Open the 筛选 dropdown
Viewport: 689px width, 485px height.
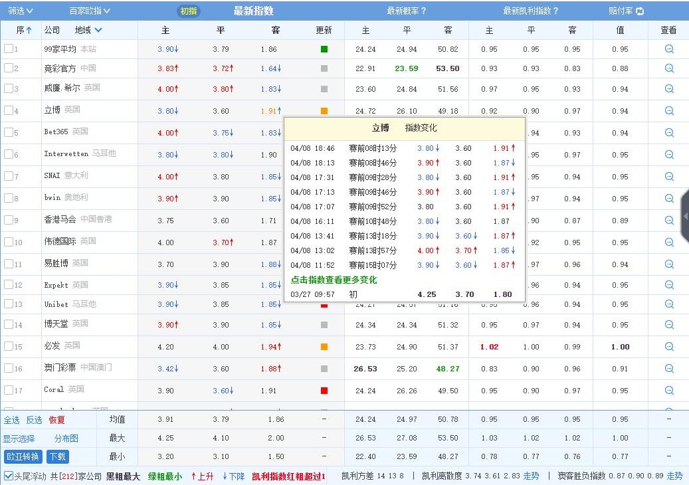coord(21,11)
